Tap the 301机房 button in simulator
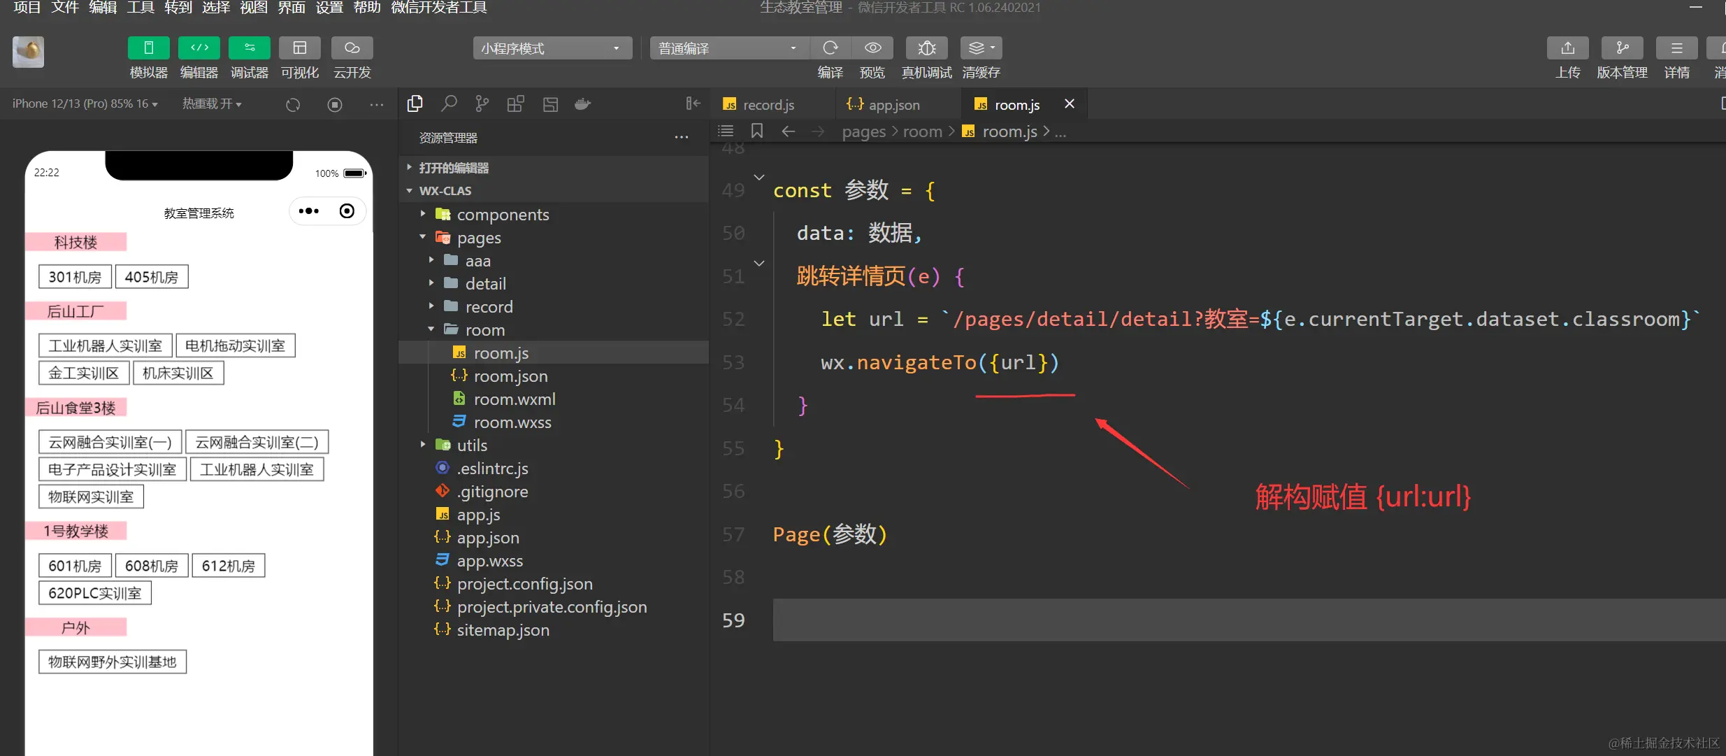Viewport: 1726px width, 756px height. click(75, 277)
